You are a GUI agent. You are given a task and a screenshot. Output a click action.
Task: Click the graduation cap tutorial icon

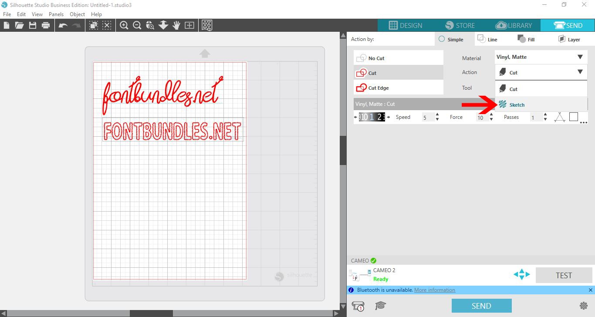[381, 306]
